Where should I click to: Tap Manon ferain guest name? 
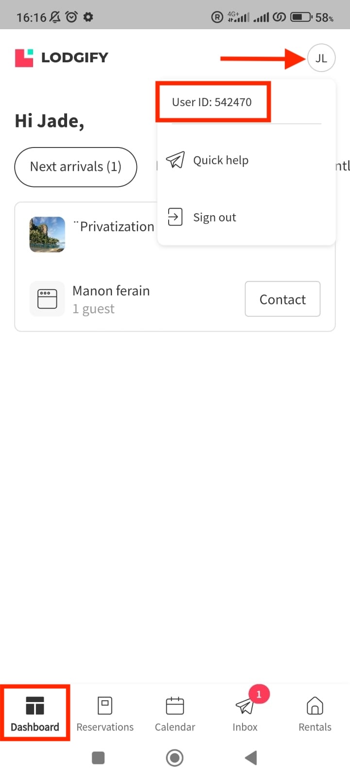[x=111, y=291]
